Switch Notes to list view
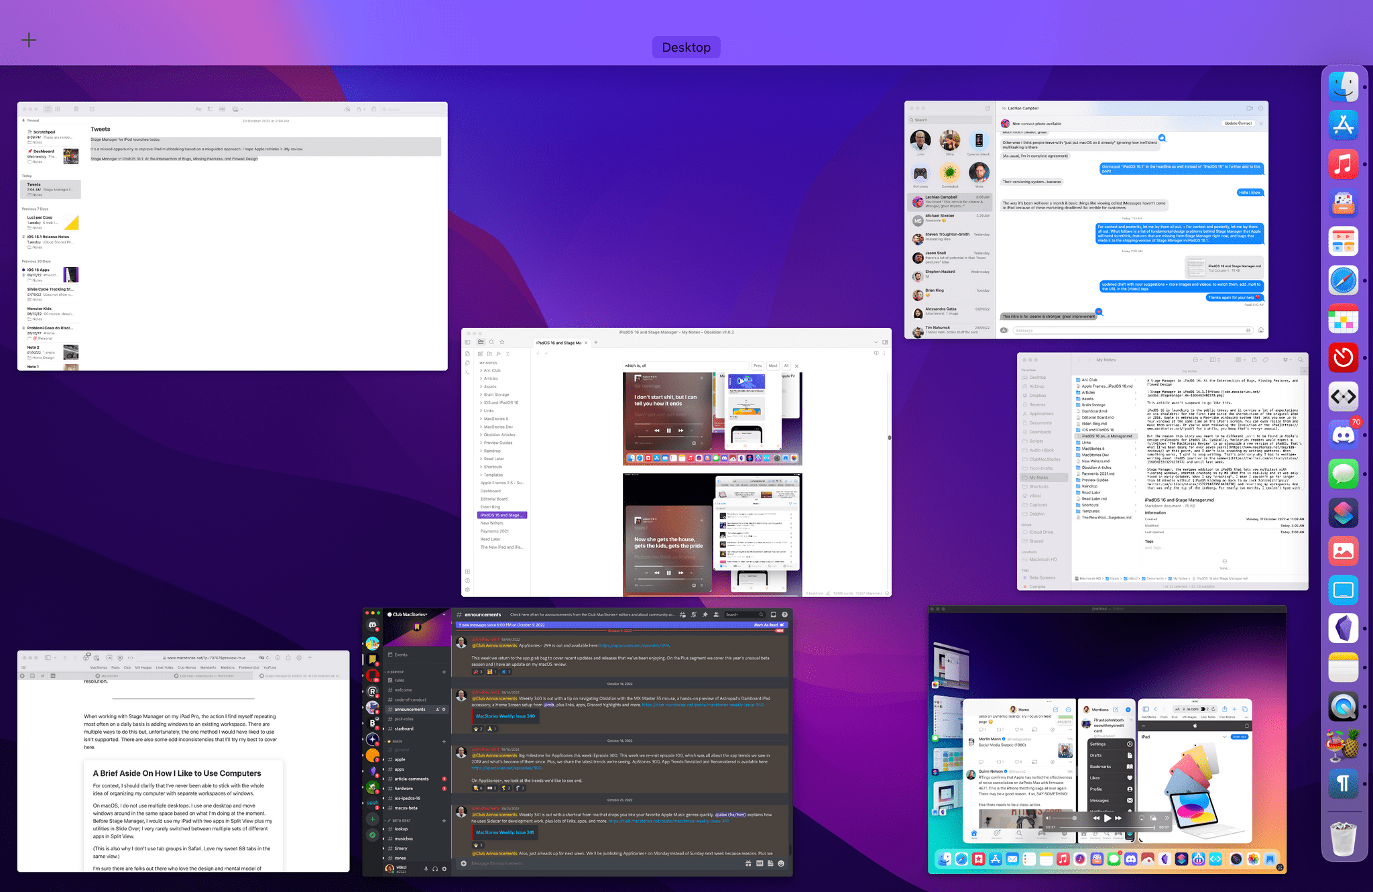The image size is (1373, 892). pos(48,109)
